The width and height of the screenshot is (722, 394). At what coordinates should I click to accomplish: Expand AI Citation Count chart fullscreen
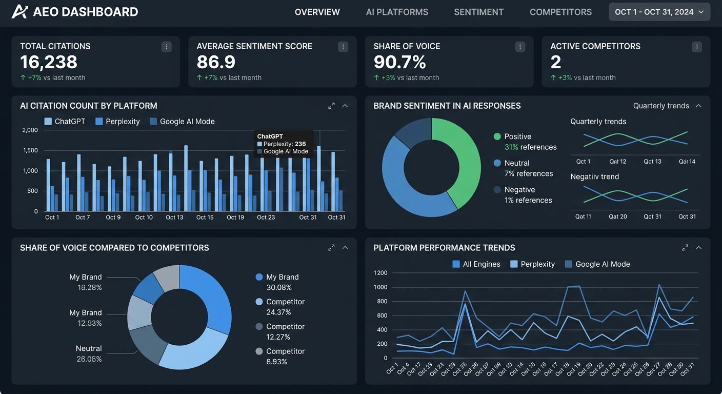tap(331, 106)
